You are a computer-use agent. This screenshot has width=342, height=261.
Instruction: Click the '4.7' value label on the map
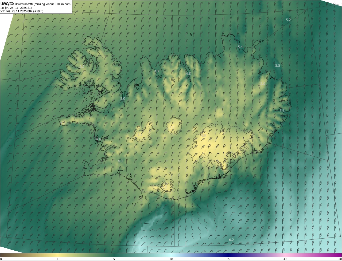tap(157, 71)
